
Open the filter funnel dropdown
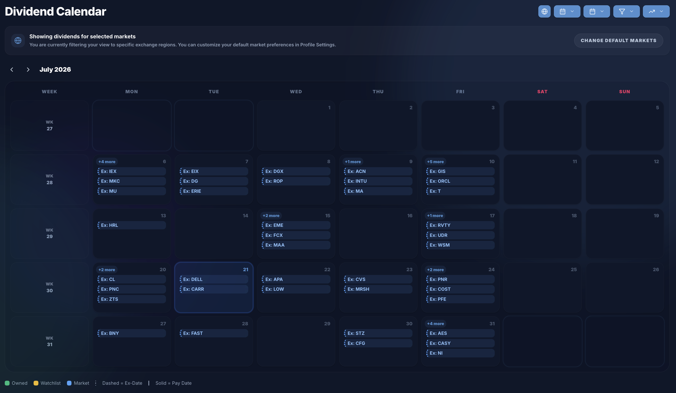[x=626, y=11]
